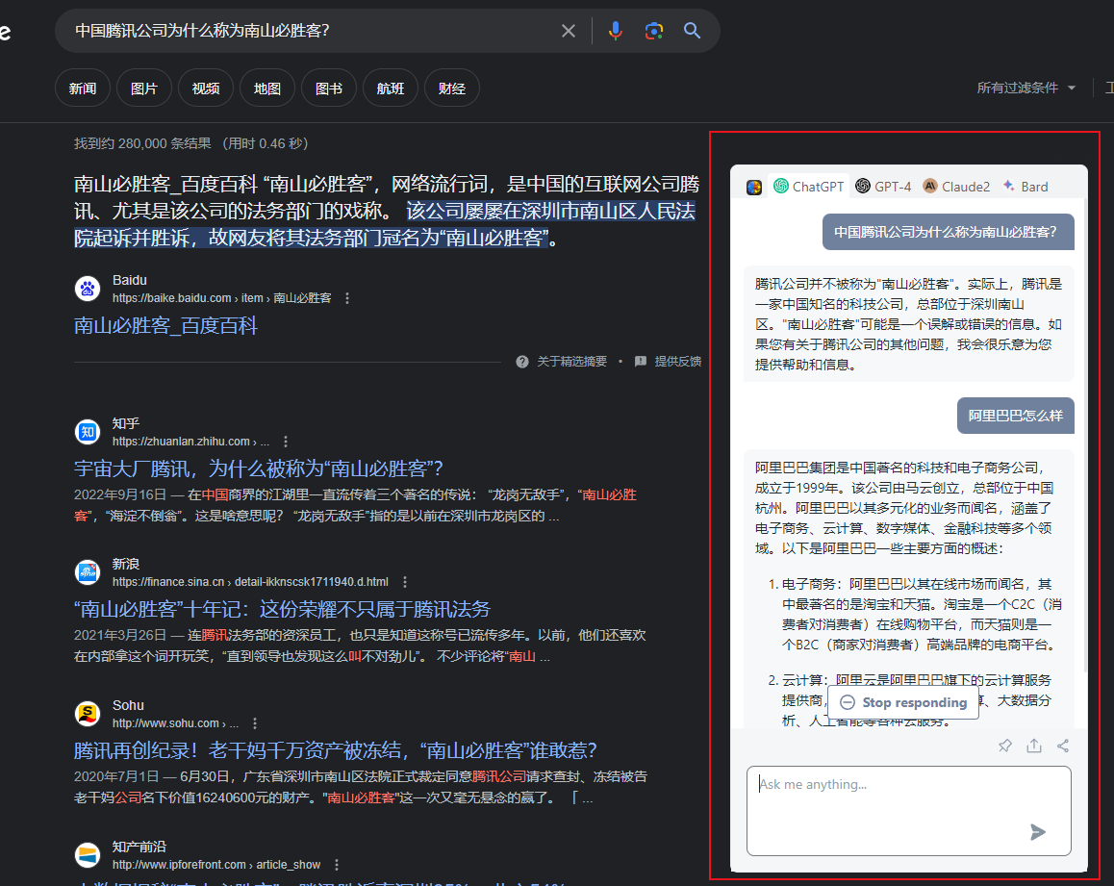Image resolution: width=1114 pixels, height=886 pixels.
Task: Click the Zhihu site favicon
Action: click(88, 431)
